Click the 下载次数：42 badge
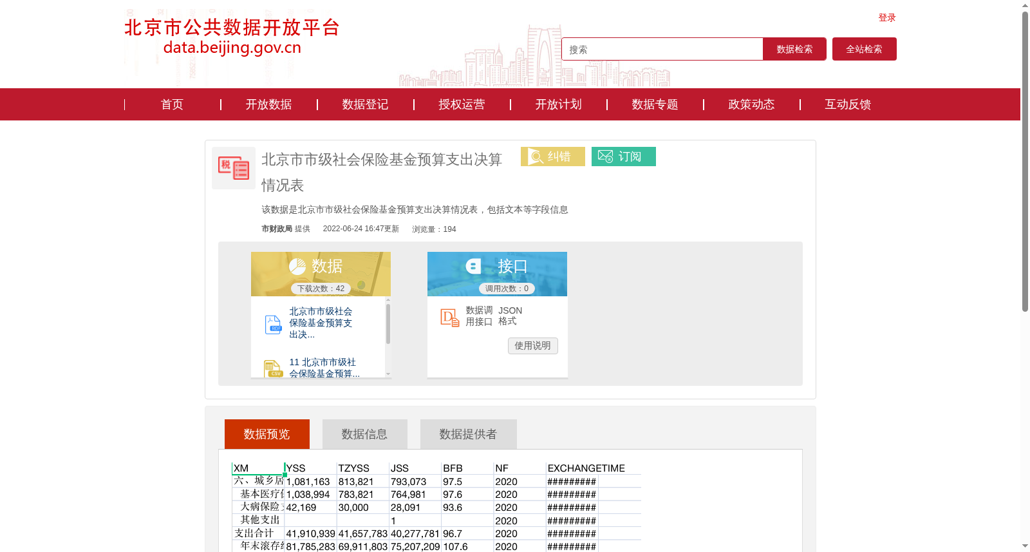 pos(321,289)
